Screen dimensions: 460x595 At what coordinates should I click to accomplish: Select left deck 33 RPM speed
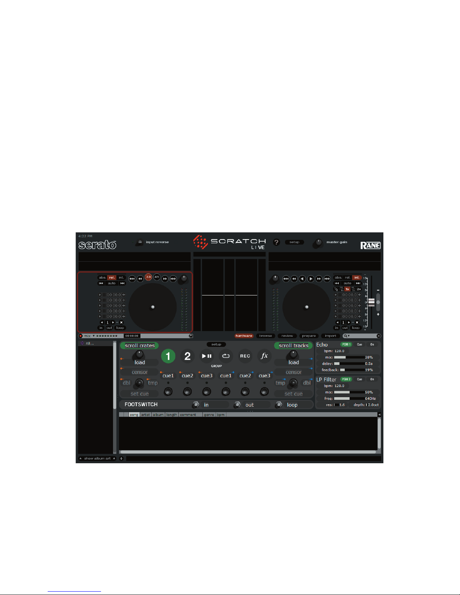[148, 277]
